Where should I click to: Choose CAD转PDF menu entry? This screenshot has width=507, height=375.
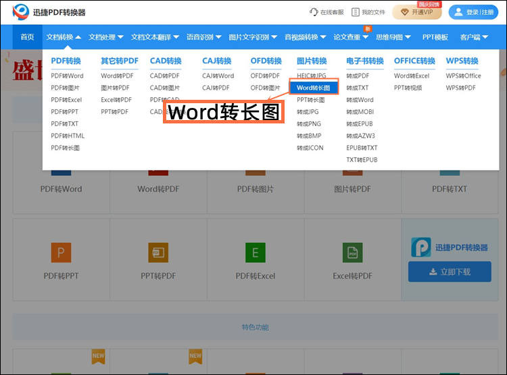click(164, 76)
